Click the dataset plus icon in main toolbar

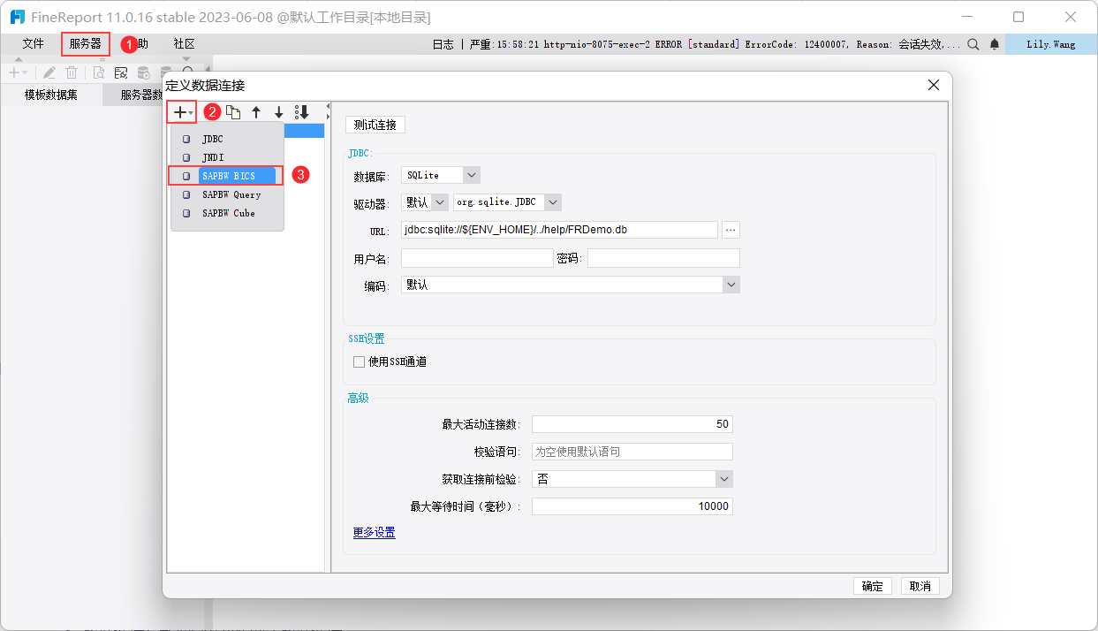click(16, 72)
